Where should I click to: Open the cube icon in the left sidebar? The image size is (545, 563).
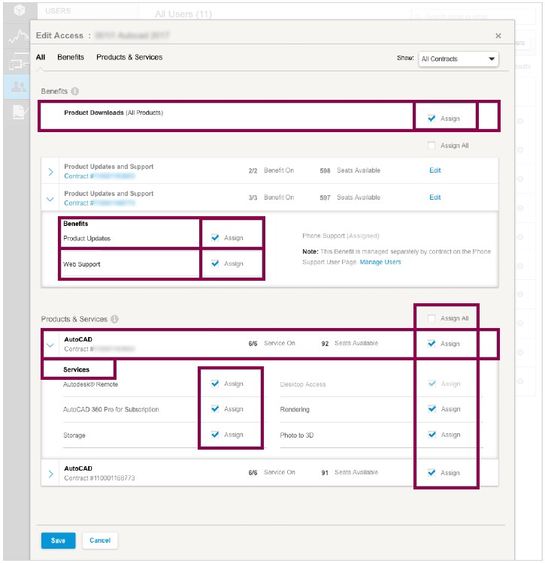point(19,11)
